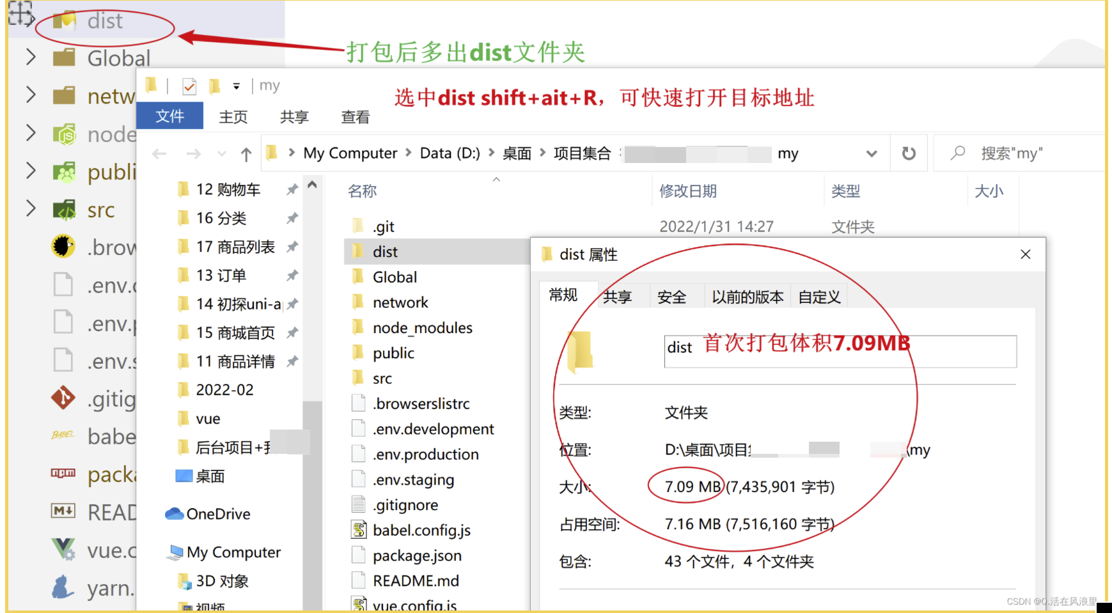This screenshot has width=1112, height=613.
Task: Refresh the Explorer folder view
Action: (x=909, y=153)
